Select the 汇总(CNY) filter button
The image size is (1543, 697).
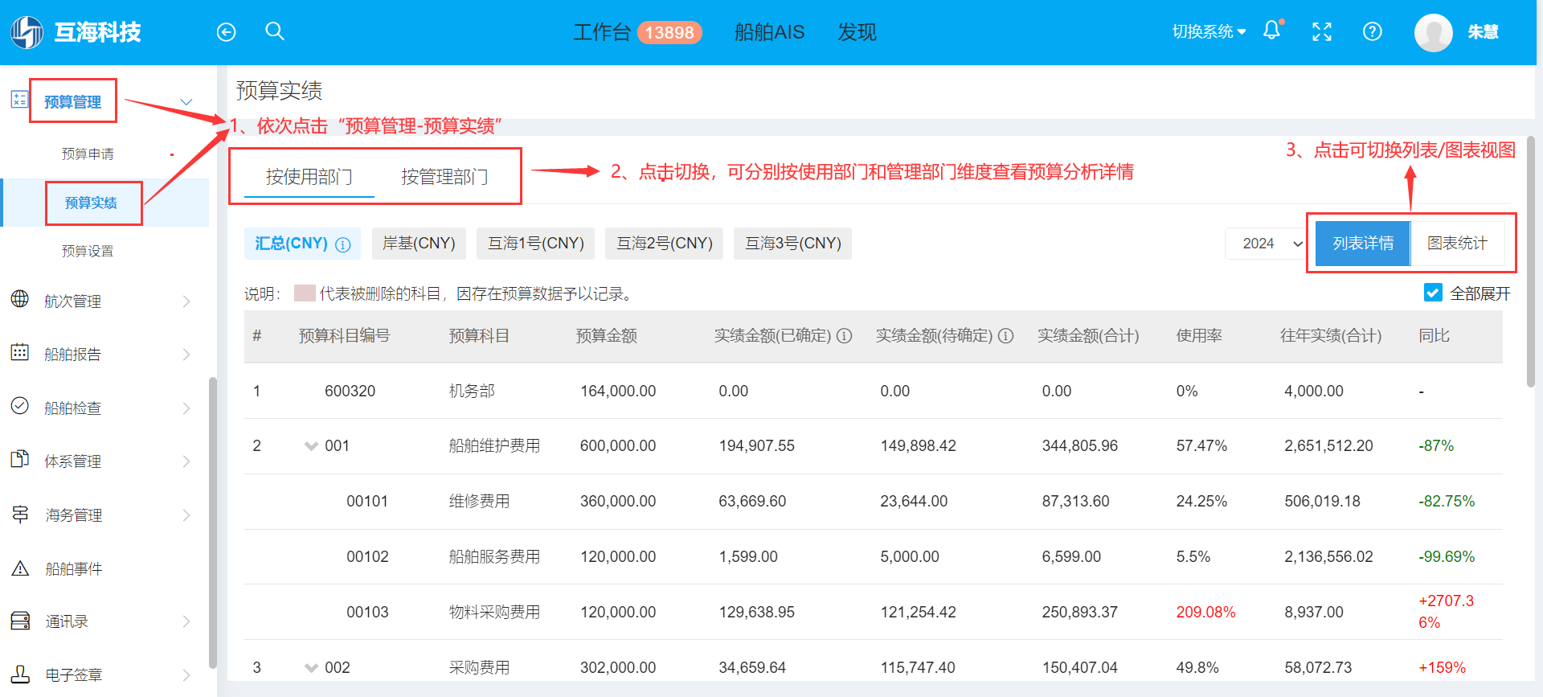tap(302, 244)
